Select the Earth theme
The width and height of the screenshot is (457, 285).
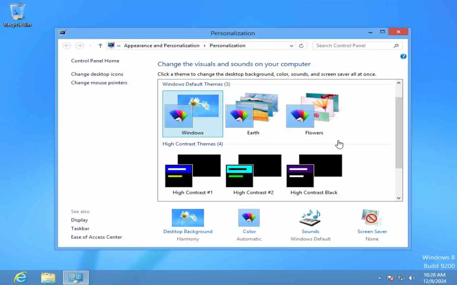tap(253, 114)
